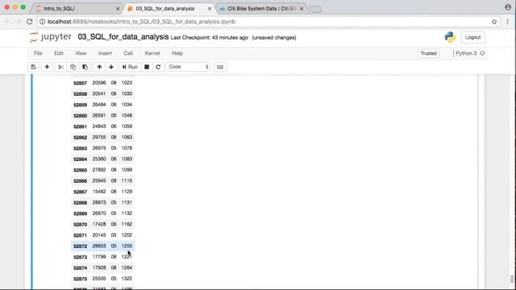
Task: Paste cells below icon
Action: 85,67
